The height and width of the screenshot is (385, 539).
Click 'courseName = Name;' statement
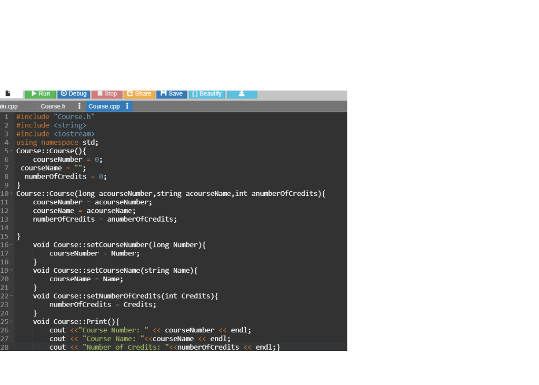(x=86, y=279)
